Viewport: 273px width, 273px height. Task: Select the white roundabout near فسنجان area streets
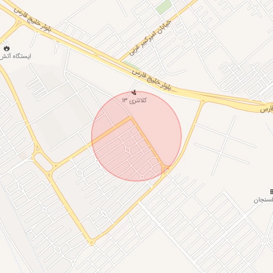(x=265, y=240)
